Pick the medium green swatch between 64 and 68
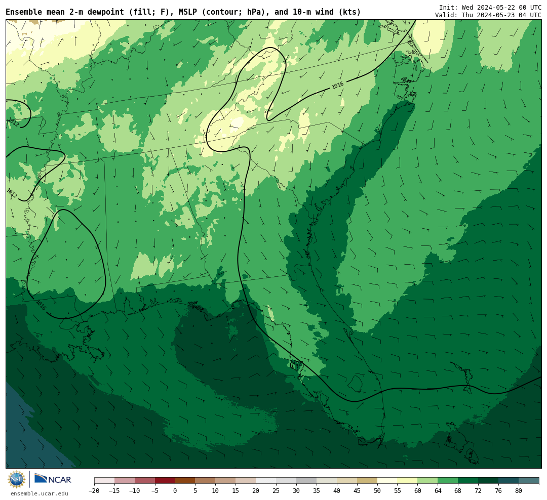This screenshot has height=500, width=547. point(448,481)
